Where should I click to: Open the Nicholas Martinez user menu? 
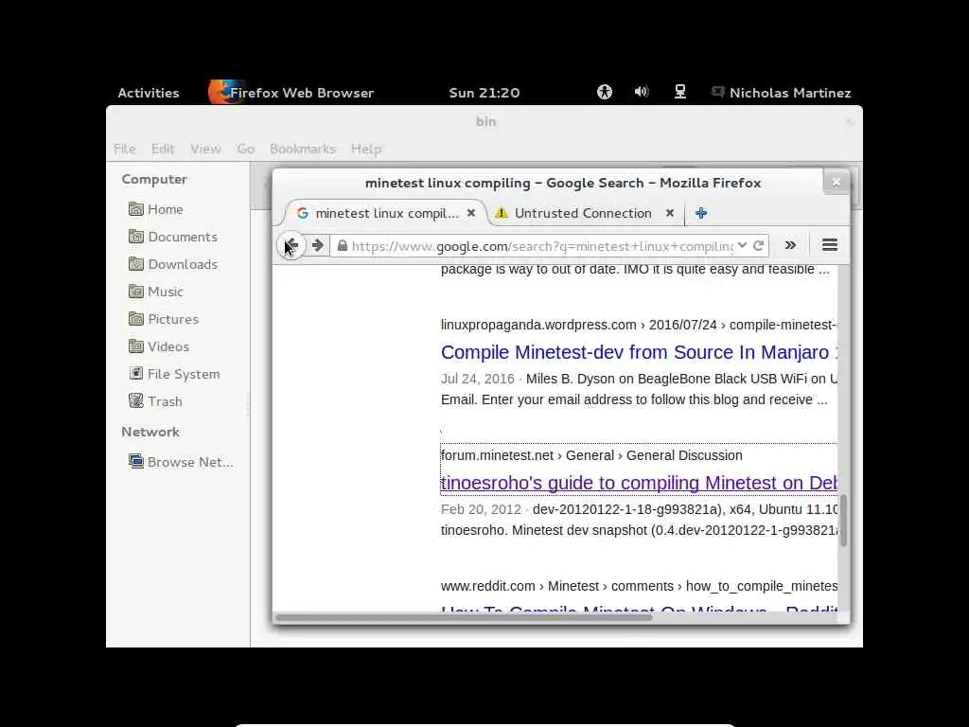781,93
